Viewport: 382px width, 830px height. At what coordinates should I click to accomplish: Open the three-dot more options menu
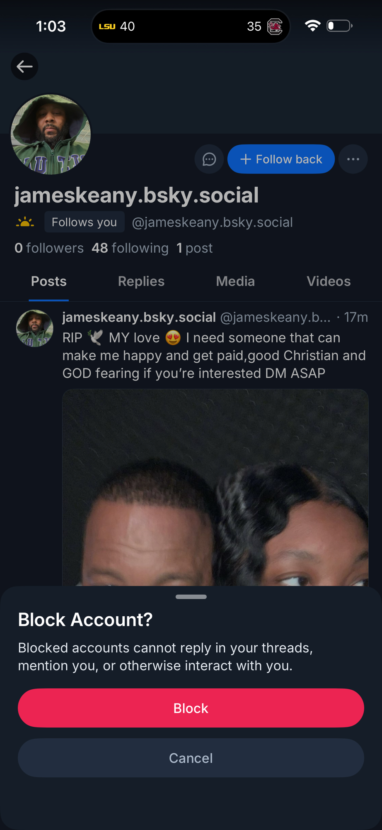353,159
